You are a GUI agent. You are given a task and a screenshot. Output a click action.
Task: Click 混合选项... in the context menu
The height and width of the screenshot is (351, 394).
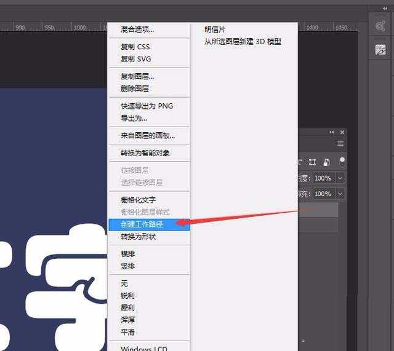[137, 30]
